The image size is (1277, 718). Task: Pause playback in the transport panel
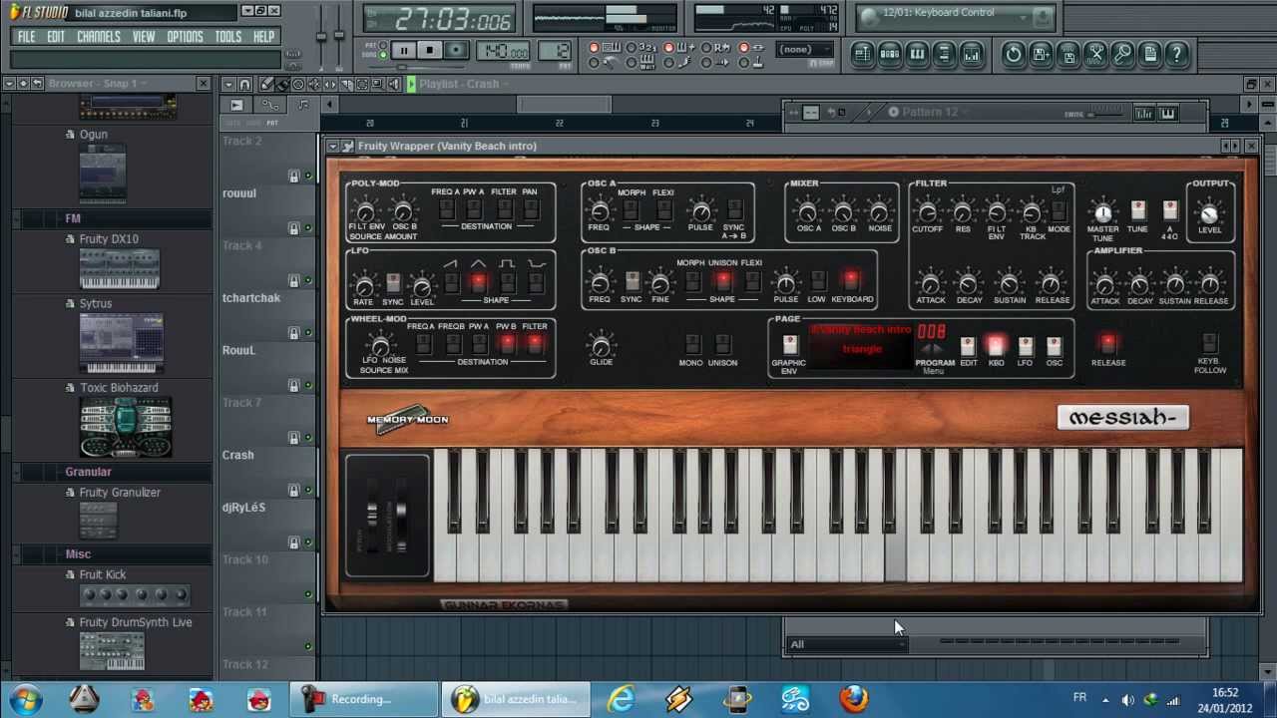(403, 51)
